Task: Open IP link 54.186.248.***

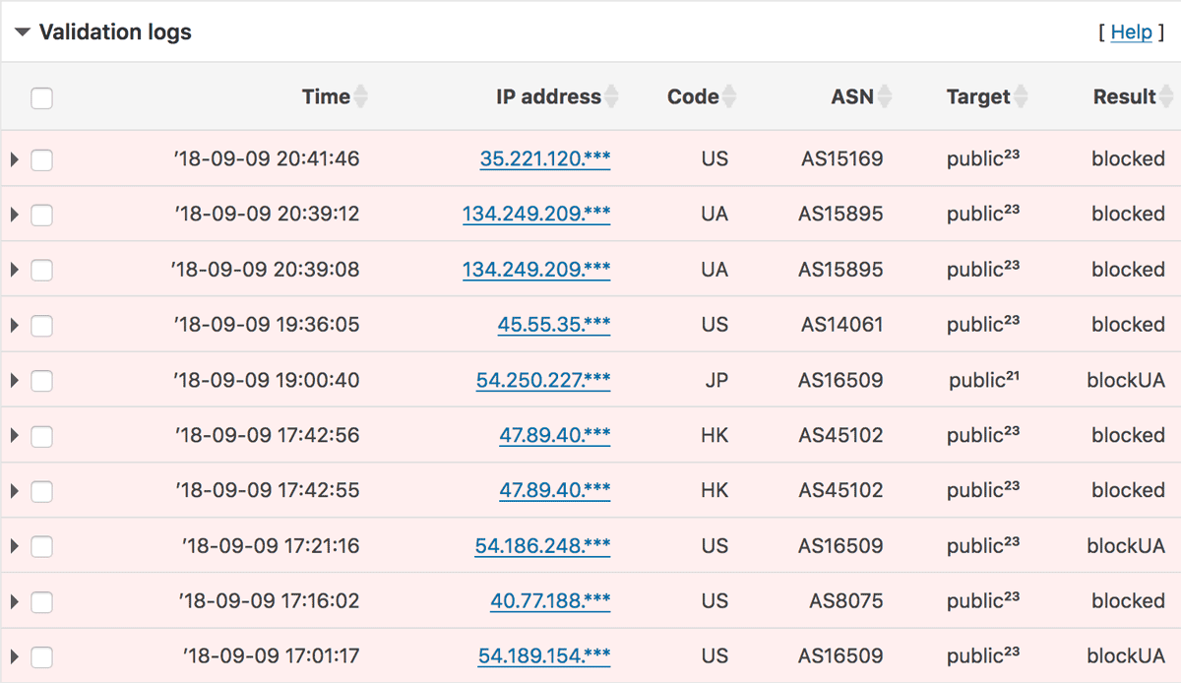Action: (542, 544)
